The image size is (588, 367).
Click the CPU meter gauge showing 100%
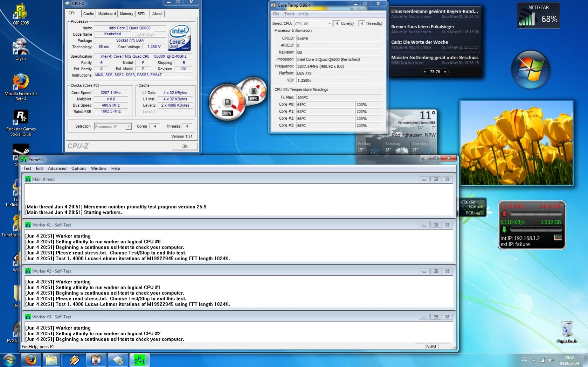pos(227,103)
